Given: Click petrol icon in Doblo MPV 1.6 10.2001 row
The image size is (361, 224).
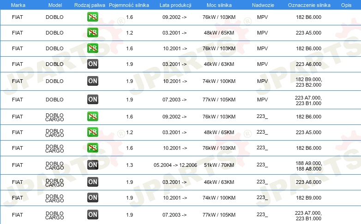Looking at the screenshot, I should (x=92, y=48).
